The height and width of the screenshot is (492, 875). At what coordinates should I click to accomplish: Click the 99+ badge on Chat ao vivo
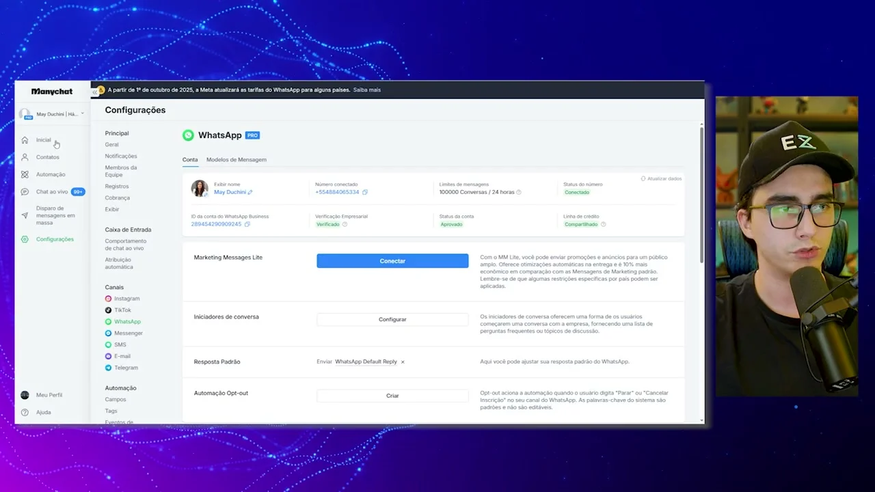pyautogui.click(x=78, y=192)
